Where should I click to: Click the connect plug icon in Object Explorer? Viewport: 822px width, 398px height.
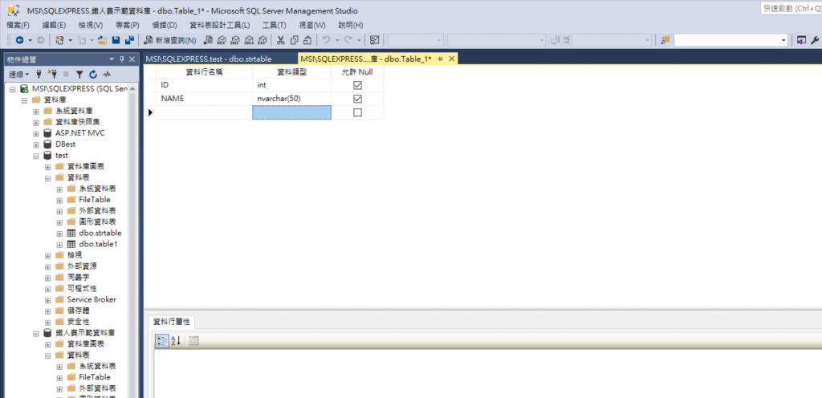click(x=39, y=75)
